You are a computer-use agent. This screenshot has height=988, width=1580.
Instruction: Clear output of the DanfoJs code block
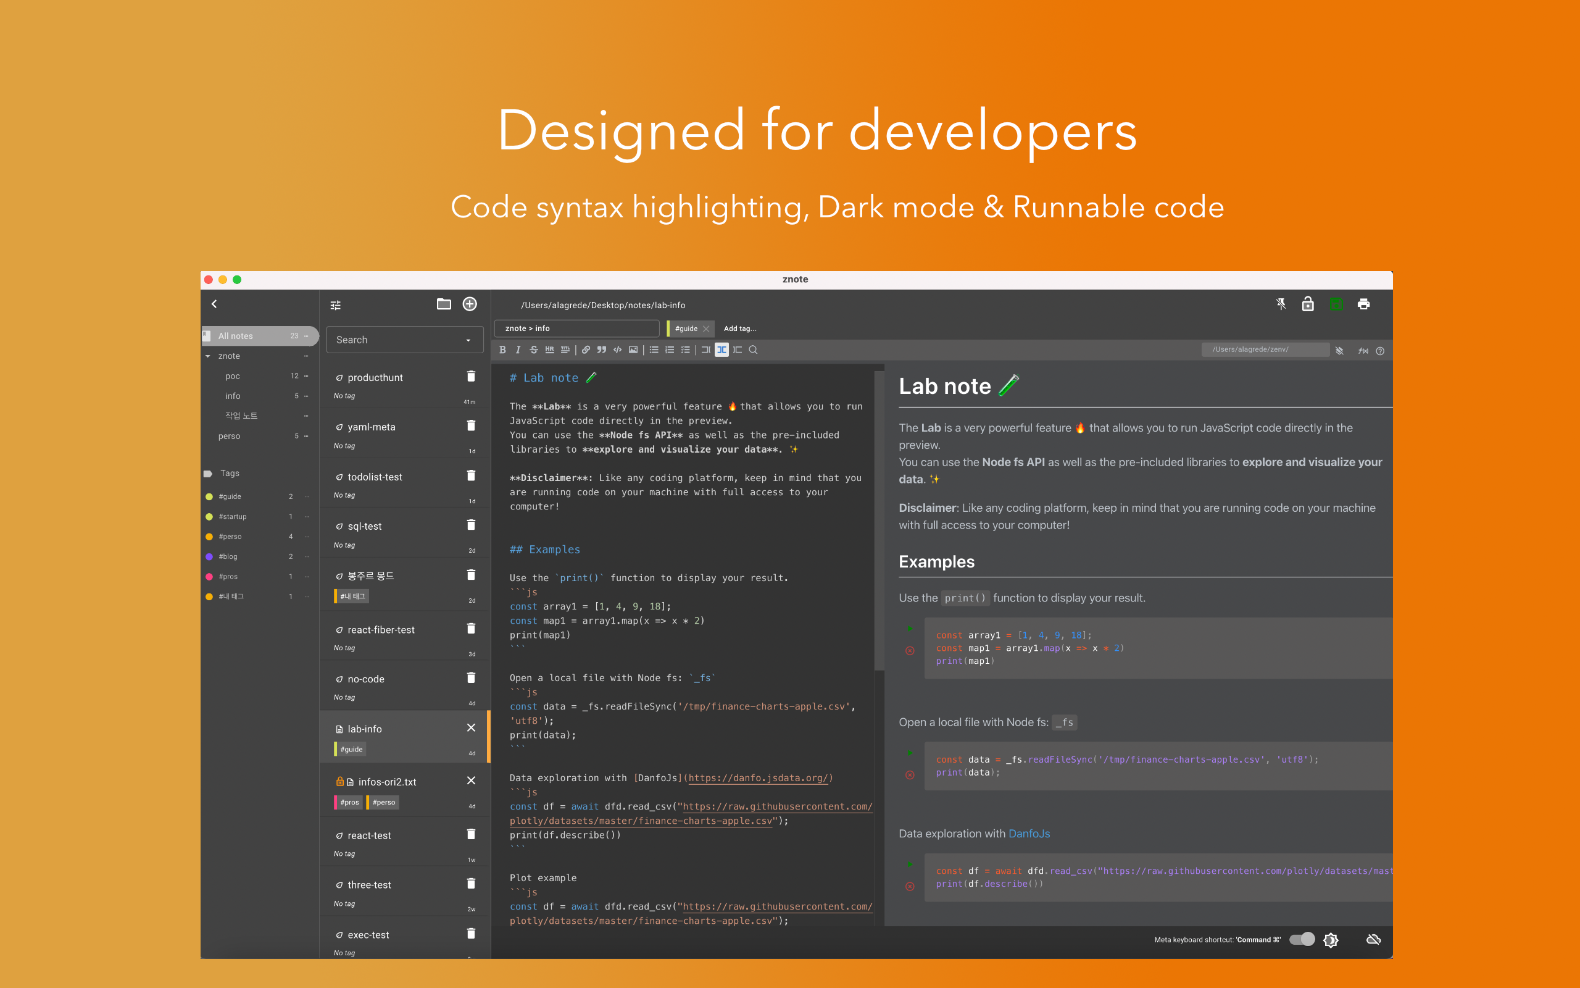[x=910, y=887]
